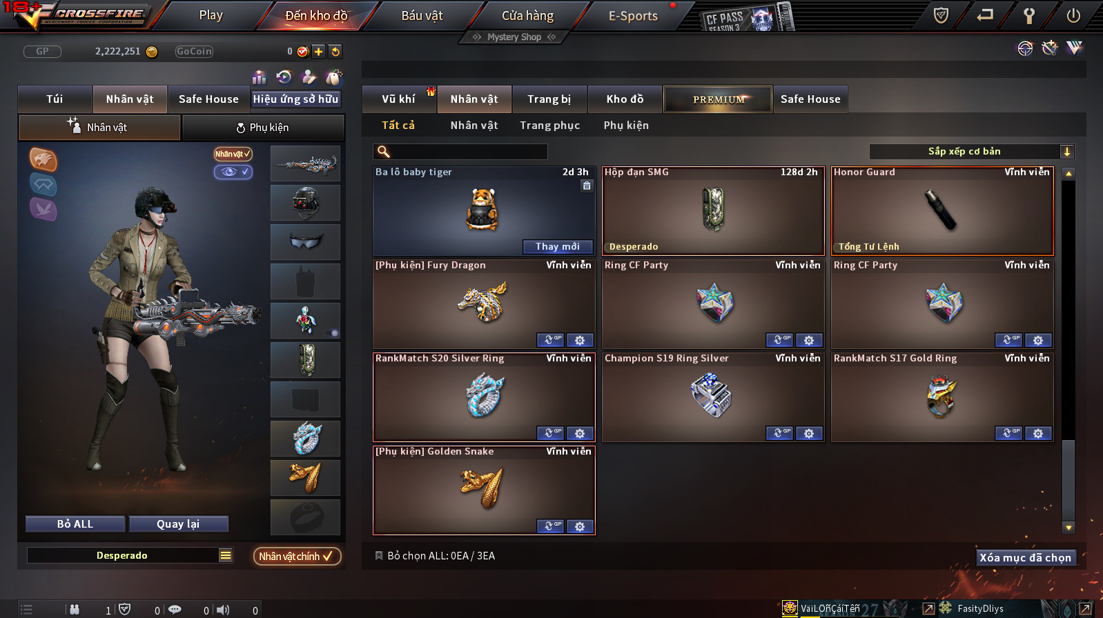Toggle Nhân vật chính main character checkbox
The width and height of the screenshot is (1103, 618).
[297, 556]
